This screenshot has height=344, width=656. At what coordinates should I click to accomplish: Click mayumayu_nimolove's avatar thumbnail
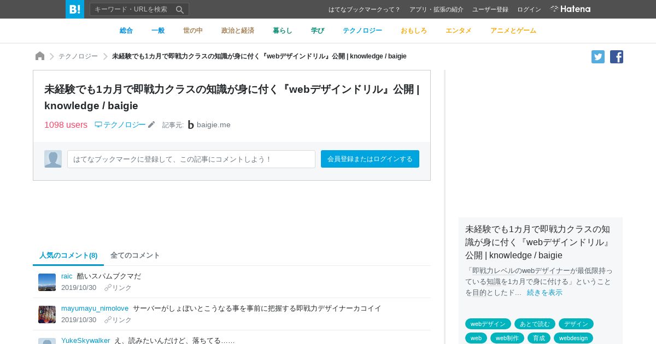47,315
